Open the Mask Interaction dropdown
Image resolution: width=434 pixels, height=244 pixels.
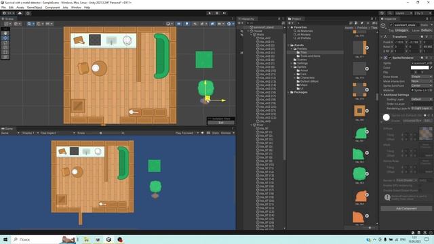click(x=421, y=81)
